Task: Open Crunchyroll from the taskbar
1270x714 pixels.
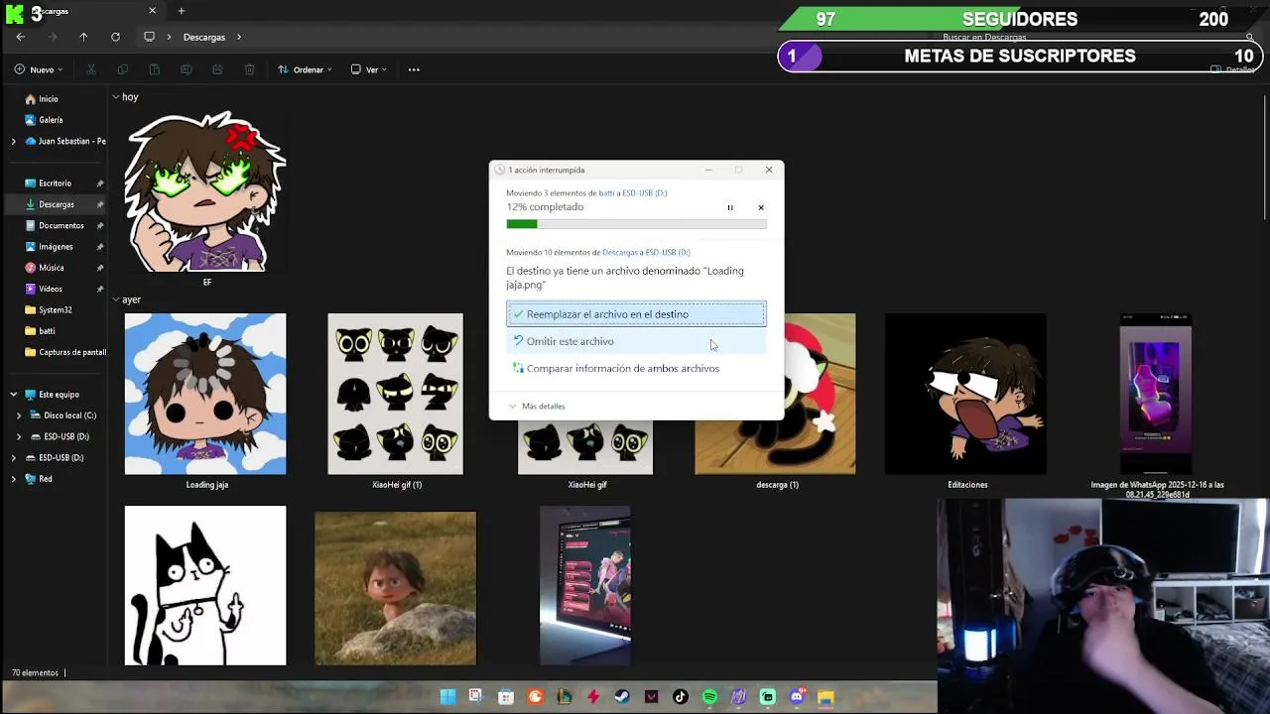Action: click(x=536, y=697)
